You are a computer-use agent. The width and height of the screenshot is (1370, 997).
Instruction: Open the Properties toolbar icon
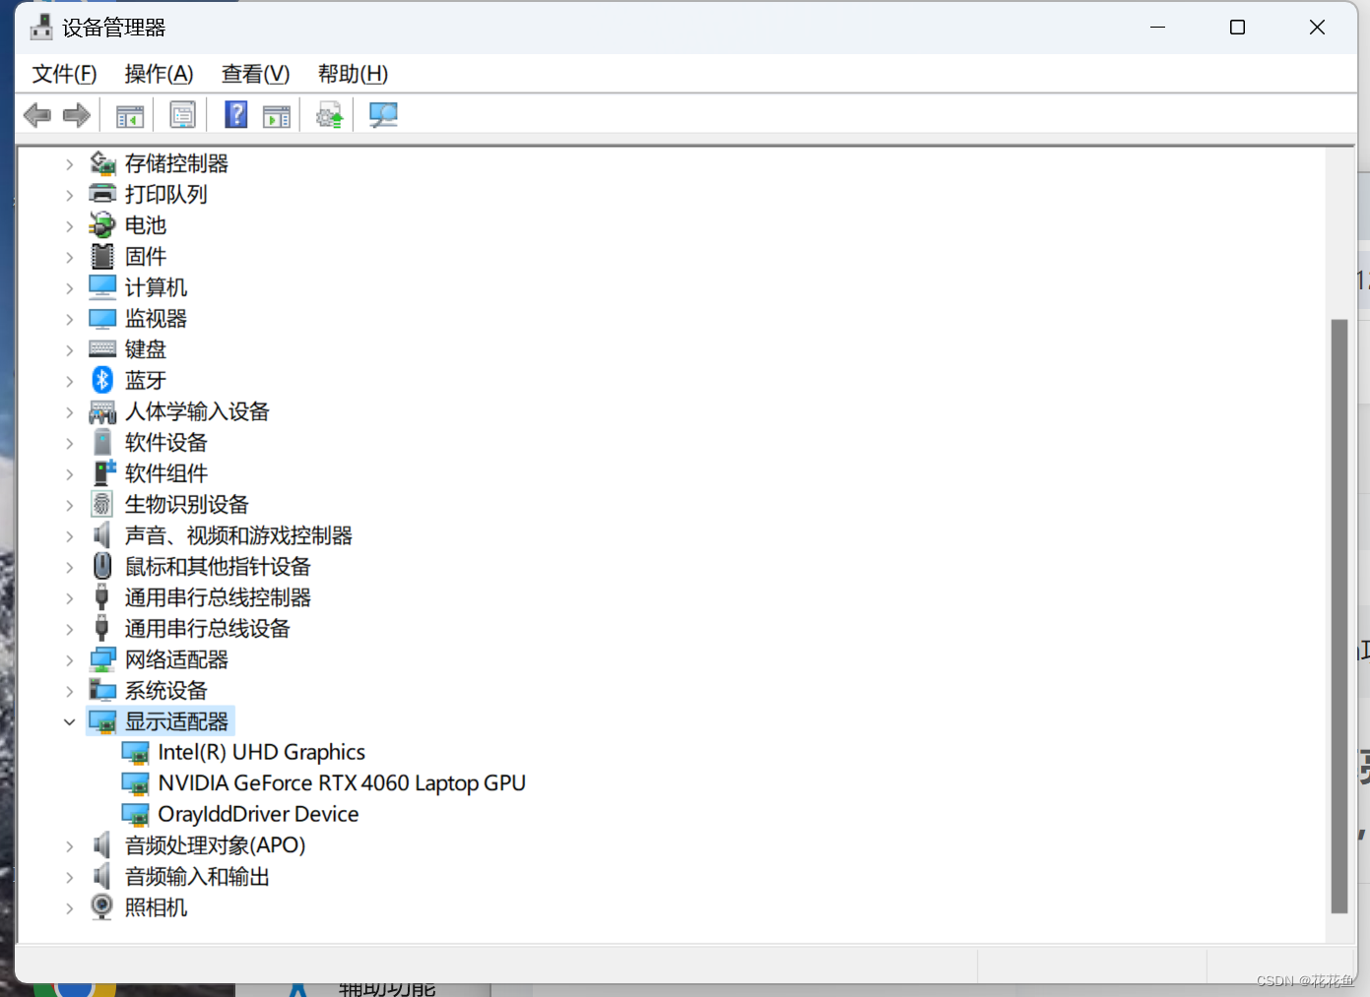pyautogui.click(x=182, y=115)
